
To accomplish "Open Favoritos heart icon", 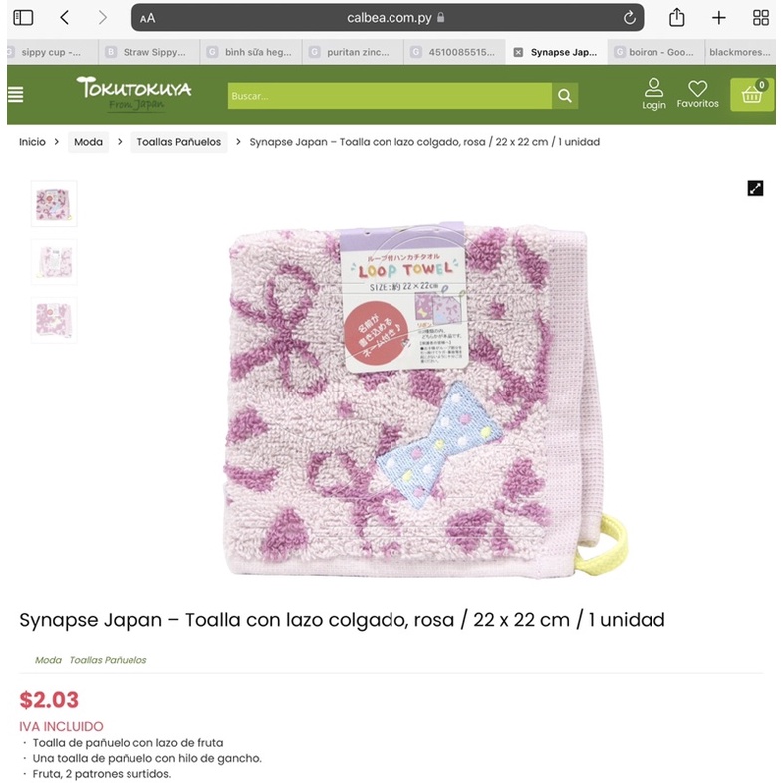I will 697,94.
